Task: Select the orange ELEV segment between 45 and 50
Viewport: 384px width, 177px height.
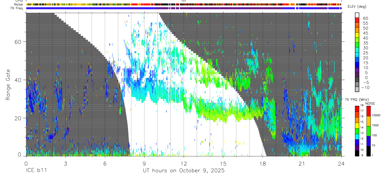Action: pos(357,31)
